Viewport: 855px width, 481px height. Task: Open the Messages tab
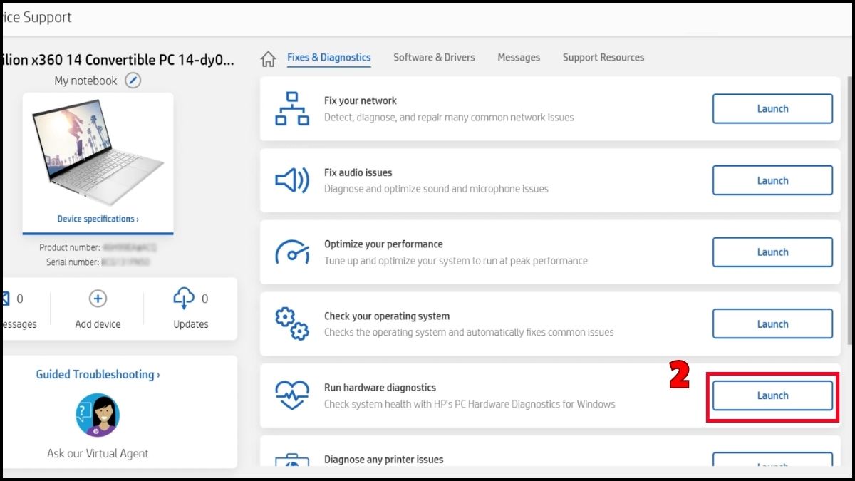(519, 57)
